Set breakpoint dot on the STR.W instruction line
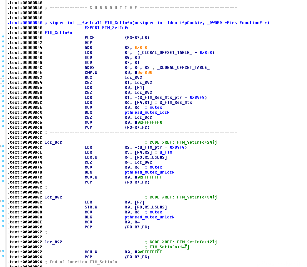This screenshot has height=267, width=307. [3, 206]
